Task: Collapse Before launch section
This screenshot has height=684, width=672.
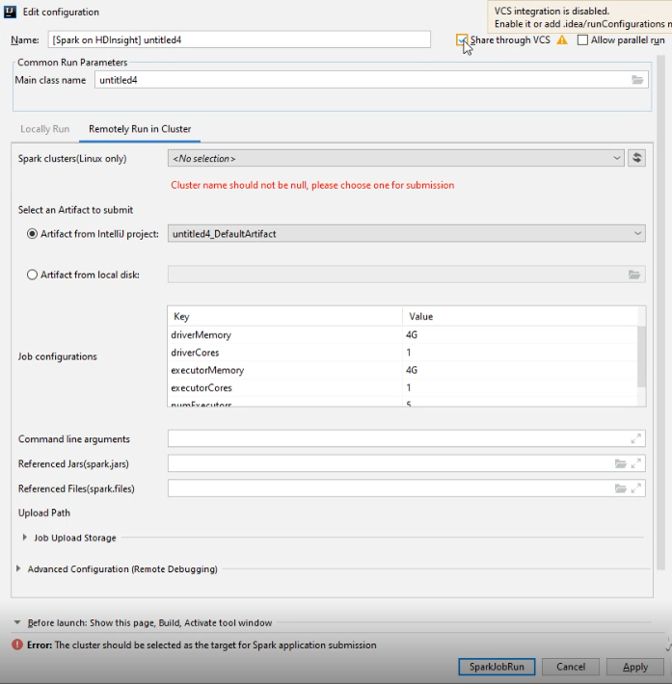Action: [17, 622]
